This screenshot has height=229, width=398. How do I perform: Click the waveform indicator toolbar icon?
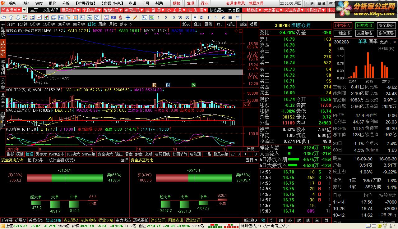106,17
